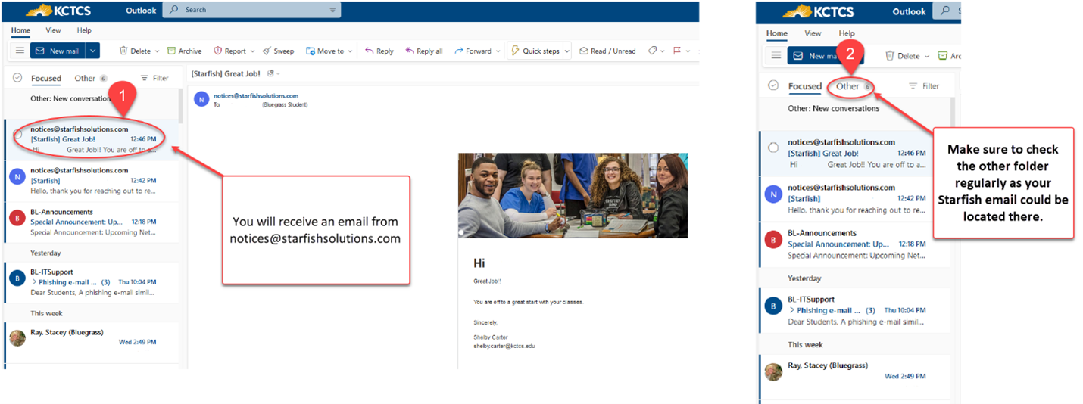Expand the Move to dropdown arrow

[x=351, y=51]
